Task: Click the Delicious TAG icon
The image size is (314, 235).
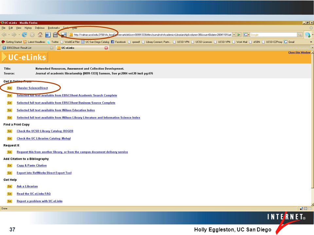Action: click(56, 35)
